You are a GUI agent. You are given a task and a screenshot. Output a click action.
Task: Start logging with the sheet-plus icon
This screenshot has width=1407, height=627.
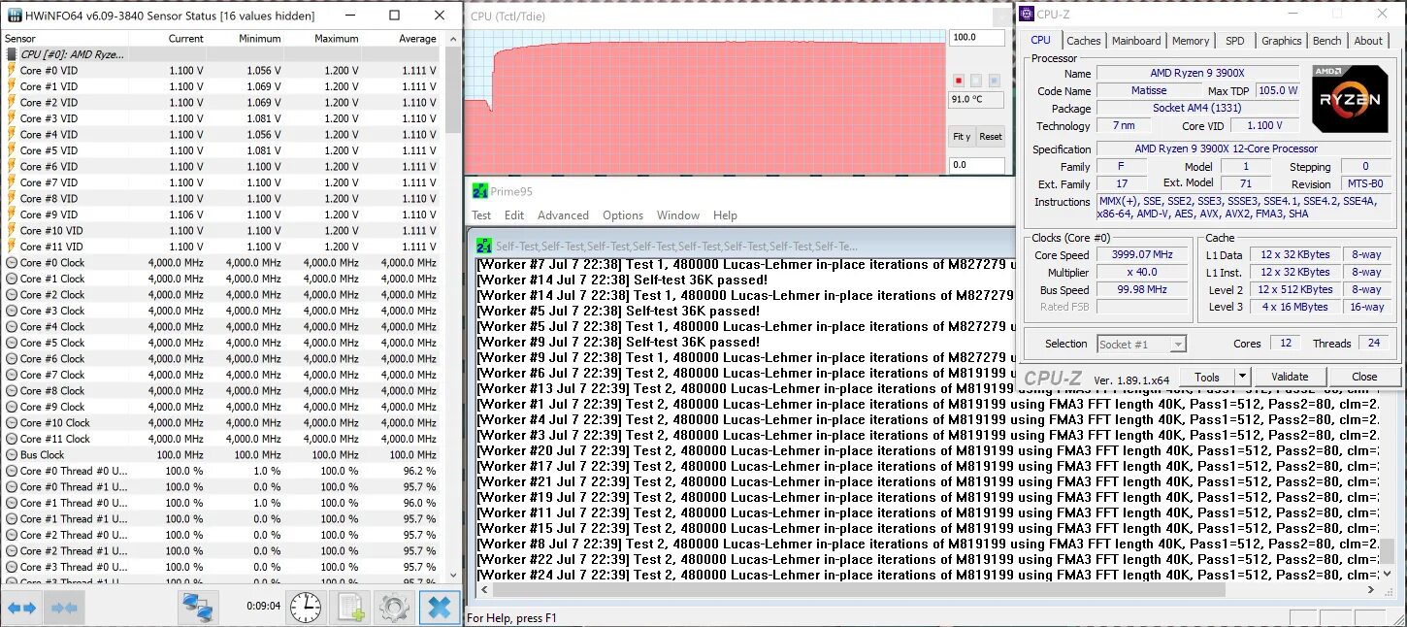(350, 609)
